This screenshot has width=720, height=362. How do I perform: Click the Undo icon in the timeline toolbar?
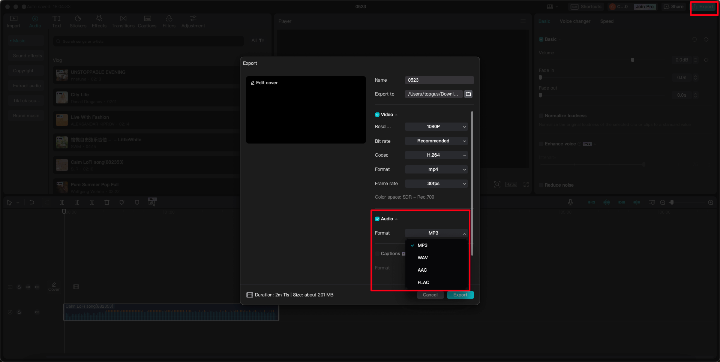(32, 202)
